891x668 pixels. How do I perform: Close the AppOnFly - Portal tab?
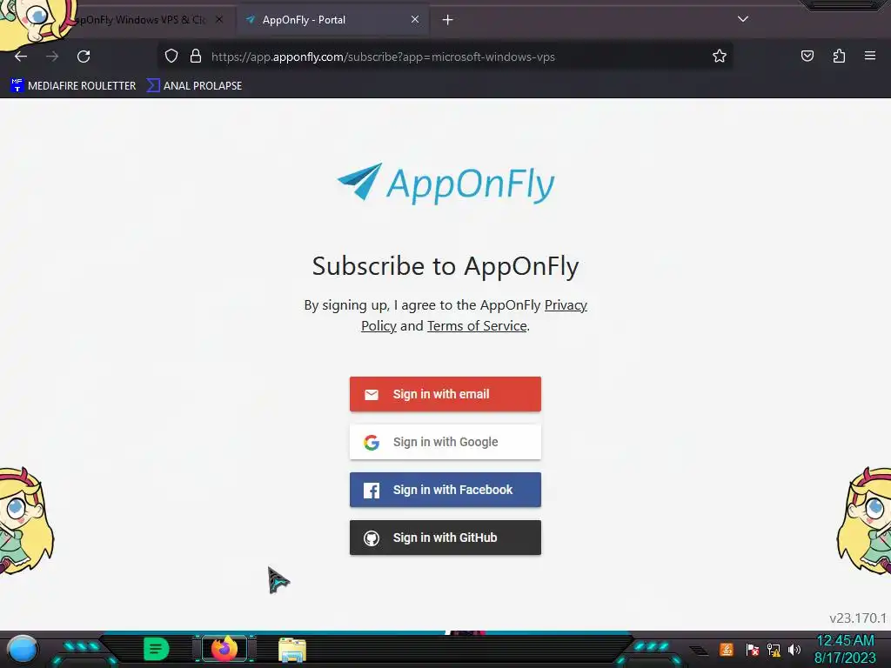click(415, 19)
